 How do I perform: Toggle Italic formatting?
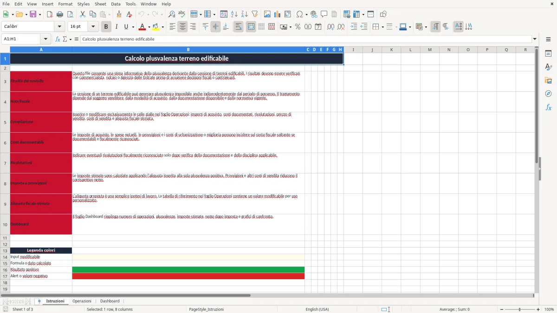pos(117,27)
